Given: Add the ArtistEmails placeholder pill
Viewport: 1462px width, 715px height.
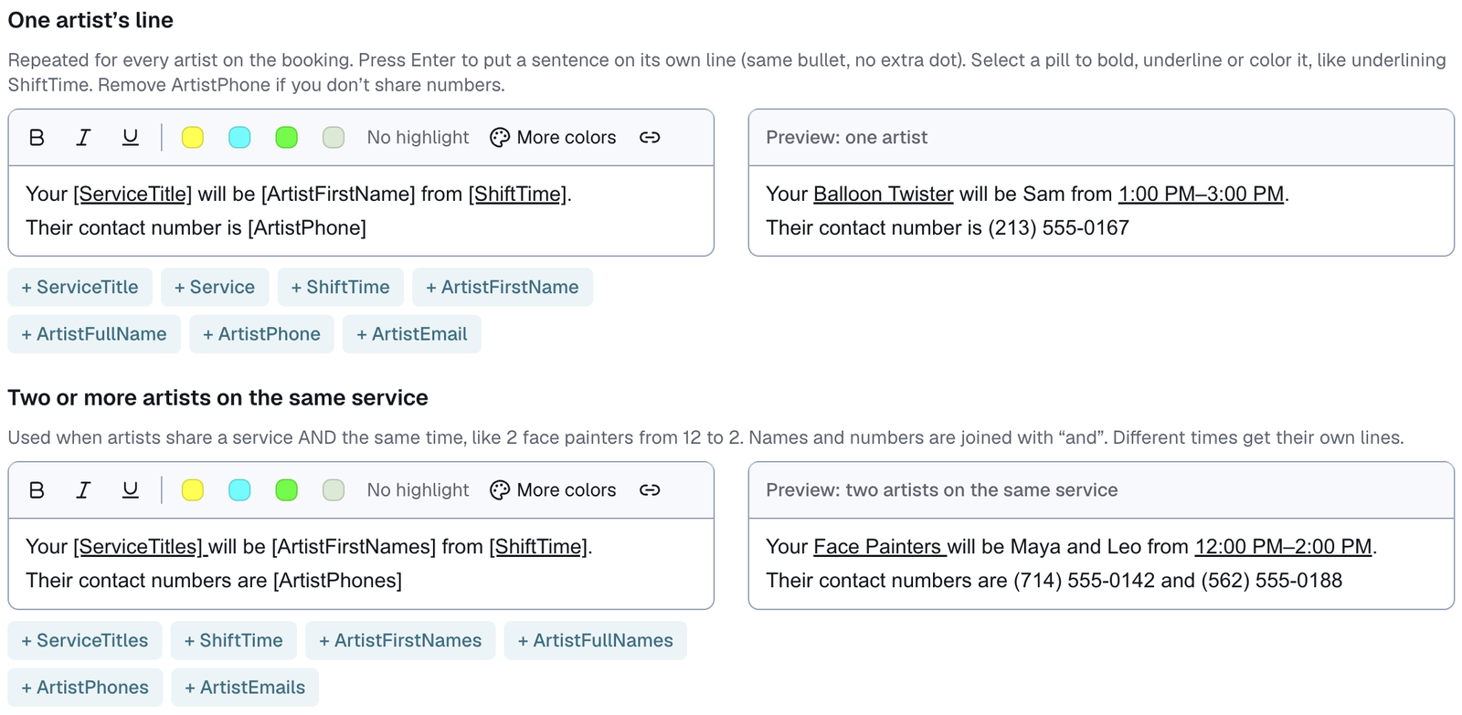Looking at the screenshot, I should (x=245, y=688).
